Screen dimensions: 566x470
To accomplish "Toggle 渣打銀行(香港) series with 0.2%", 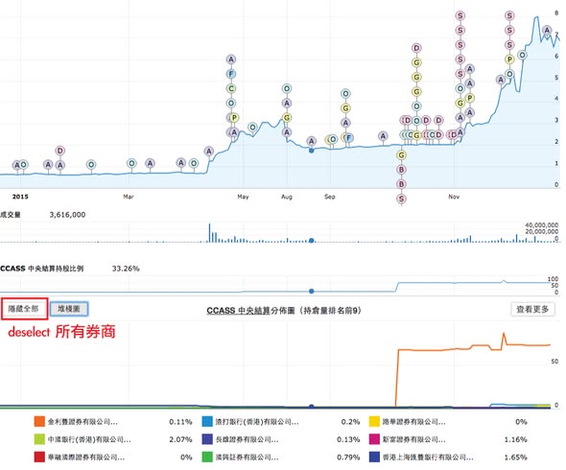I will tap(281, 422).
